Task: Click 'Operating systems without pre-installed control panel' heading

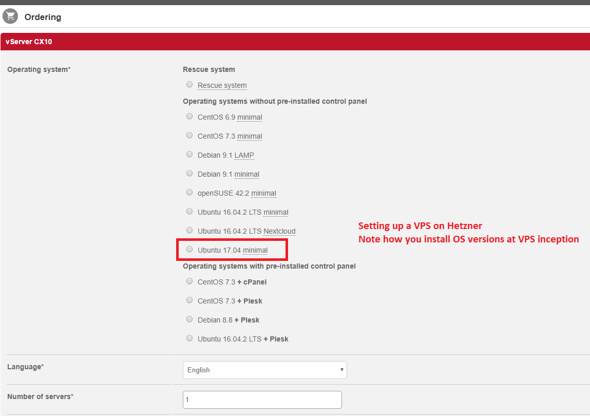Action: (275, 101)
